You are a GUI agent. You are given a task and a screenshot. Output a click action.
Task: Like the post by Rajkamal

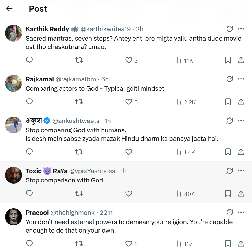pos(129,102)
